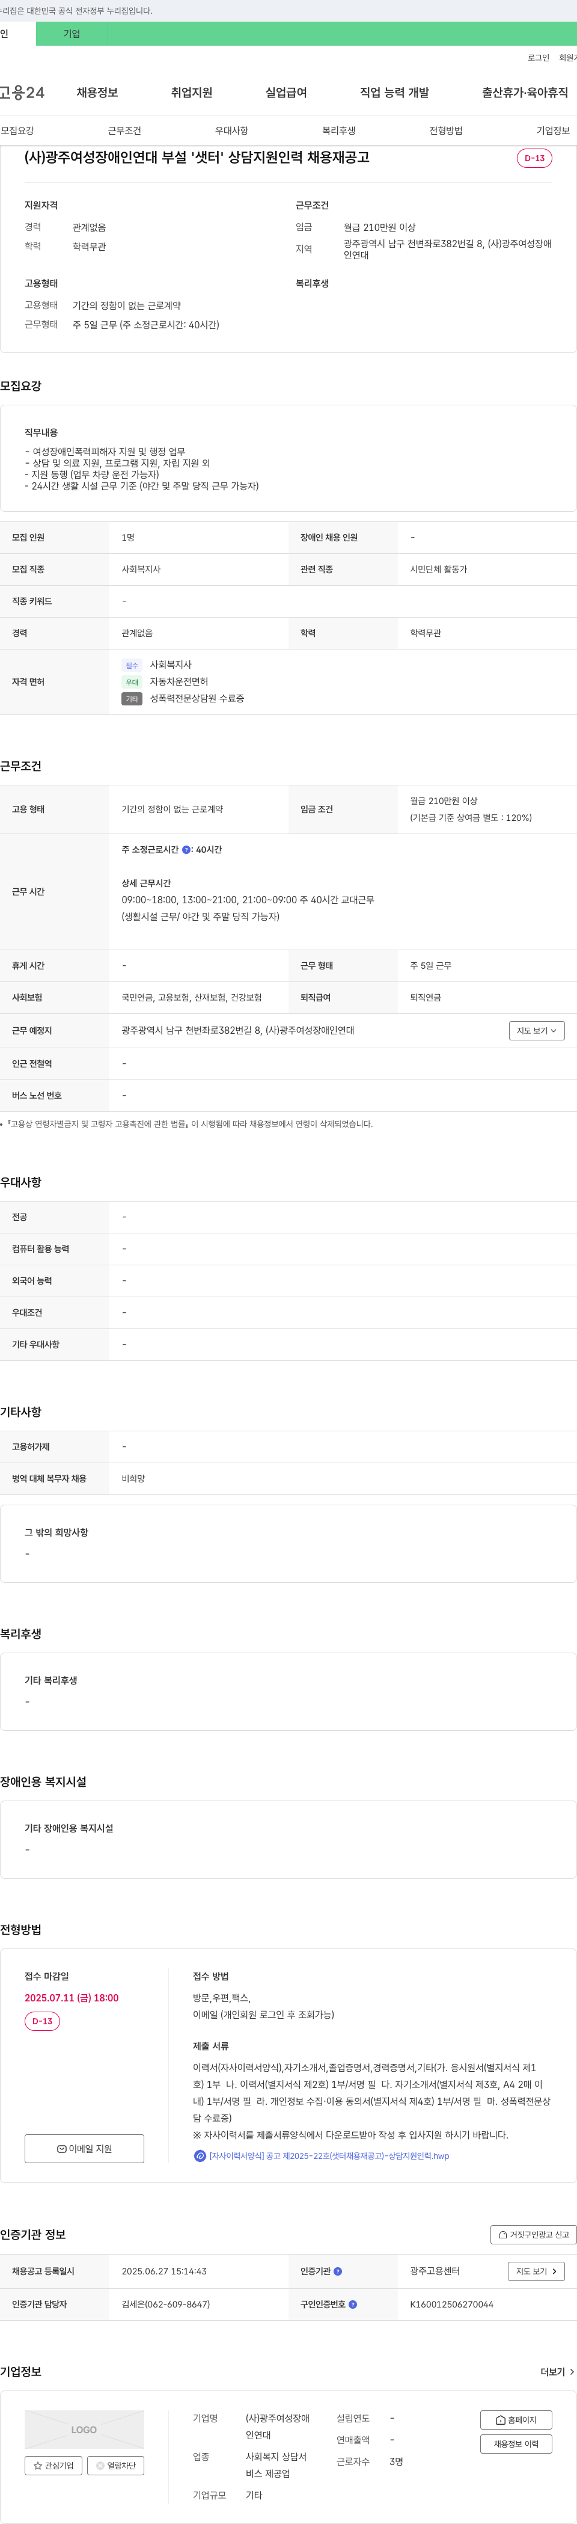Open the 취업지원 menu
This screenshot has height=2524, width=577.
(192, 92)
